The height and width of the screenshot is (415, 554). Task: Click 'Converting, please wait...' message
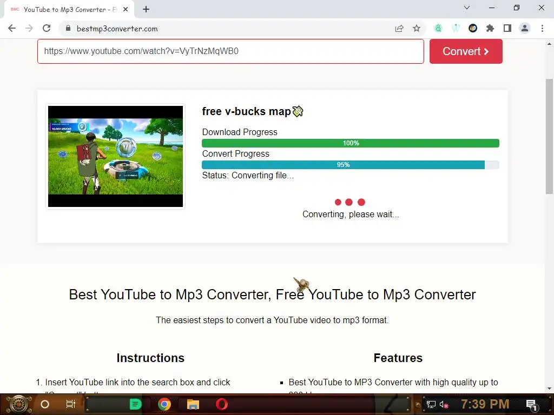click(x=351, y=214)
